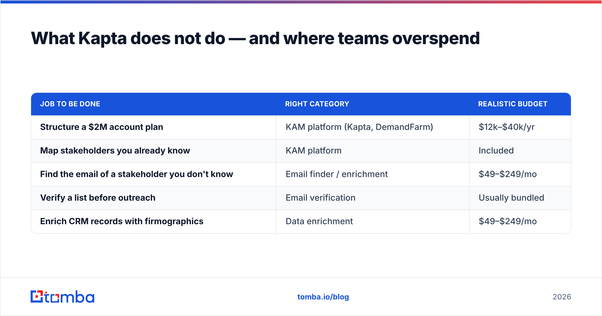Select 'Enrich CRM records with firmographics' cell
602x316 pixels.
(x=154, y=221)
